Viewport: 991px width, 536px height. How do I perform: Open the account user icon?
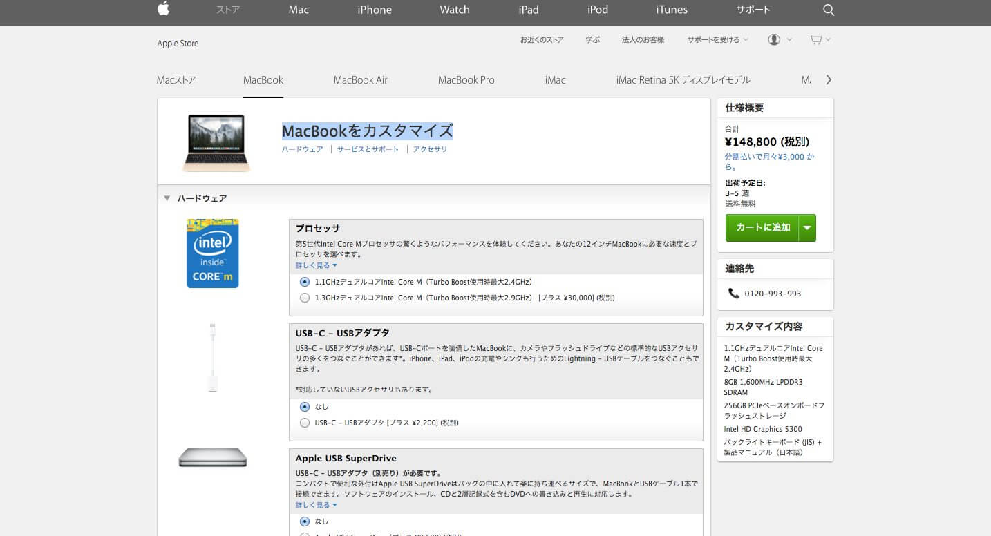pos(774,40)
